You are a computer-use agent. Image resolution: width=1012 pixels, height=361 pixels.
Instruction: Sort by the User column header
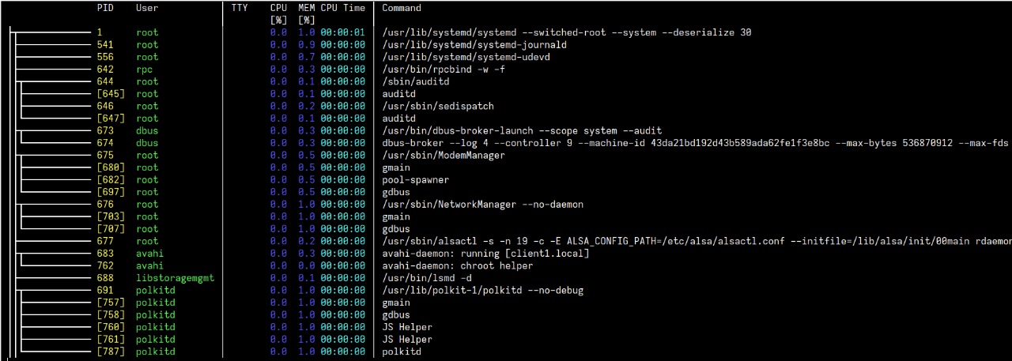(x=146, y=8)
